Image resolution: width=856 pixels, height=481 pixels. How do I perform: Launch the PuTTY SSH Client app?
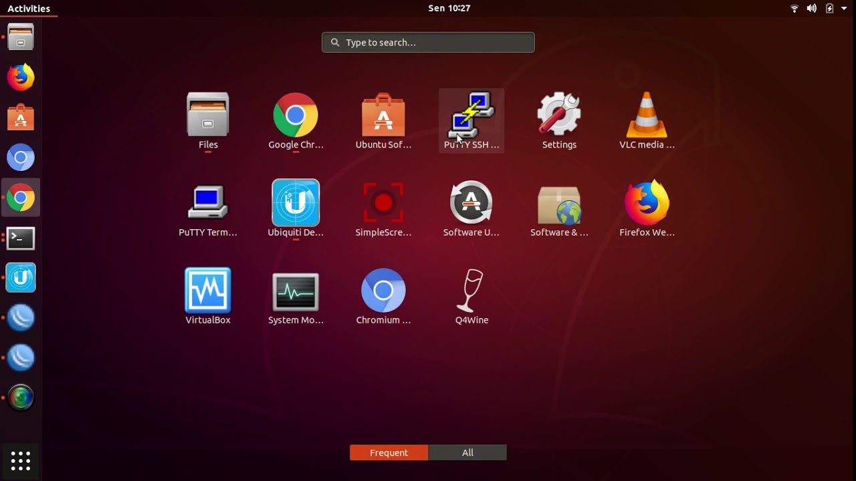pyautogui.click(x=471, y=121)
